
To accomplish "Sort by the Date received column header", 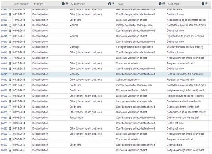I will (20, 4).
